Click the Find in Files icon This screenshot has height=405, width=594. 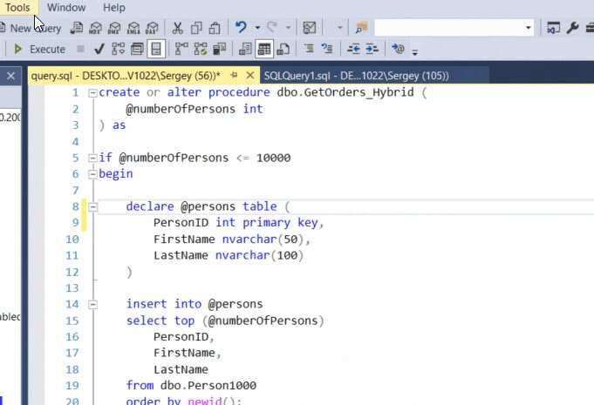361,28
